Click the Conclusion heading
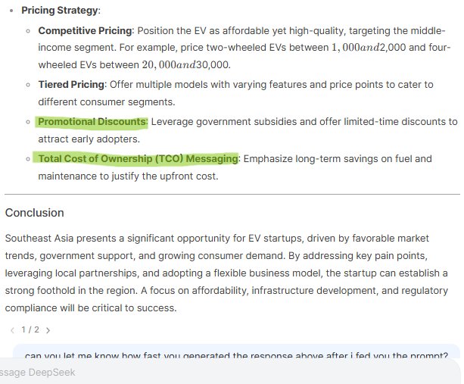The image size is (464, 384). coord(34,213)
